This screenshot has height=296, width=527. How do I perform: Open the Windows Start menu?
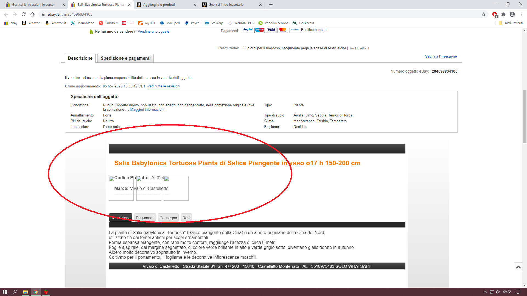[x=5, y=292]
